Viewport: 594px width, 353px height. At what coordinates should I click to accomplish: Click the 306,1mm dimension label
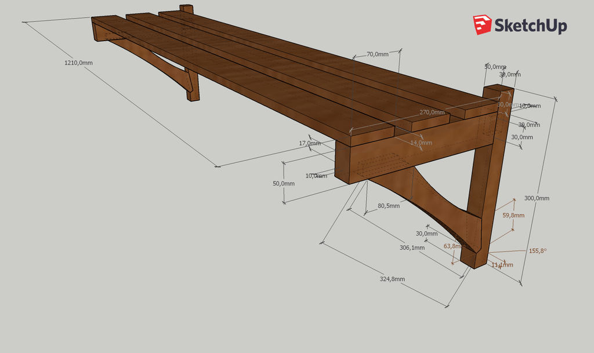coord(412,248)
